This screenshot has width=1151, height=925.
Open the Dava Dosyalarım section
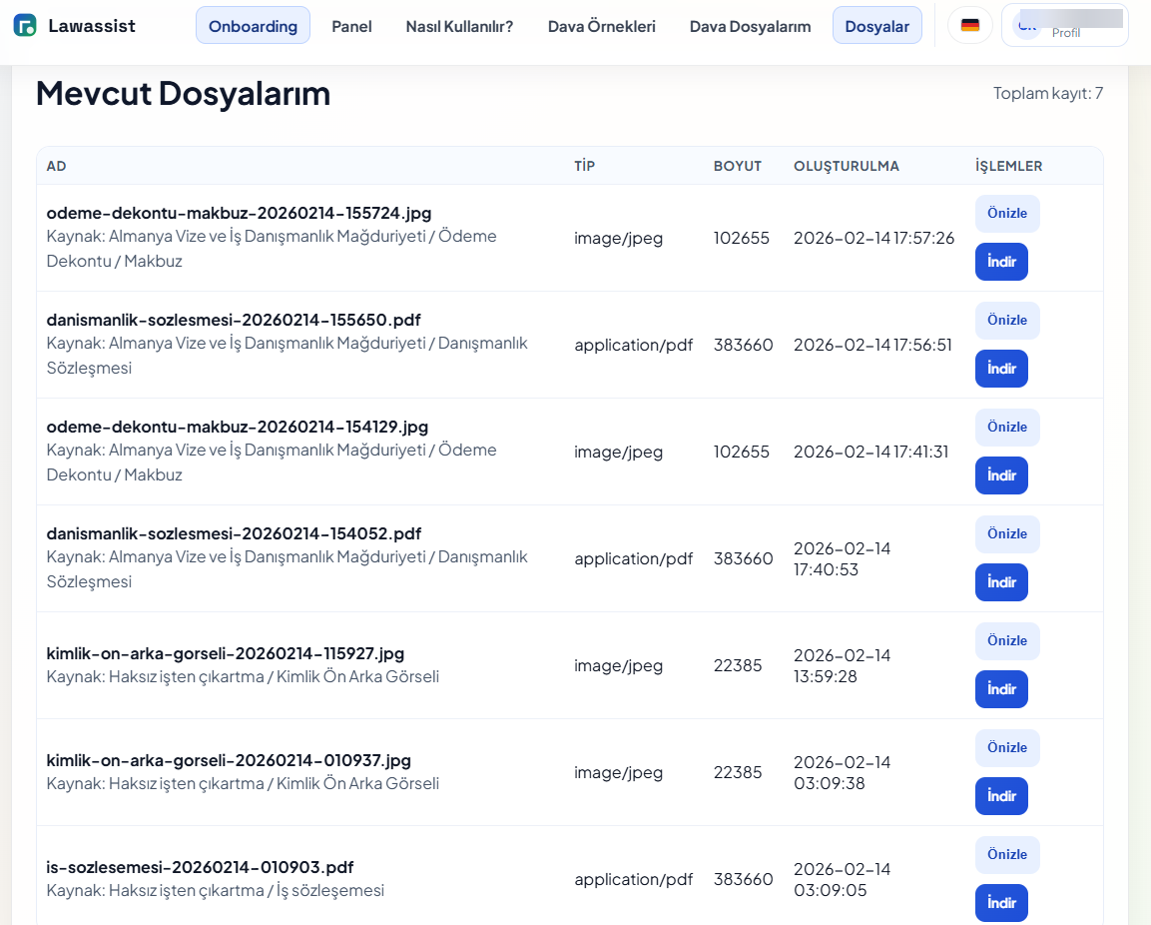[750, 27]
